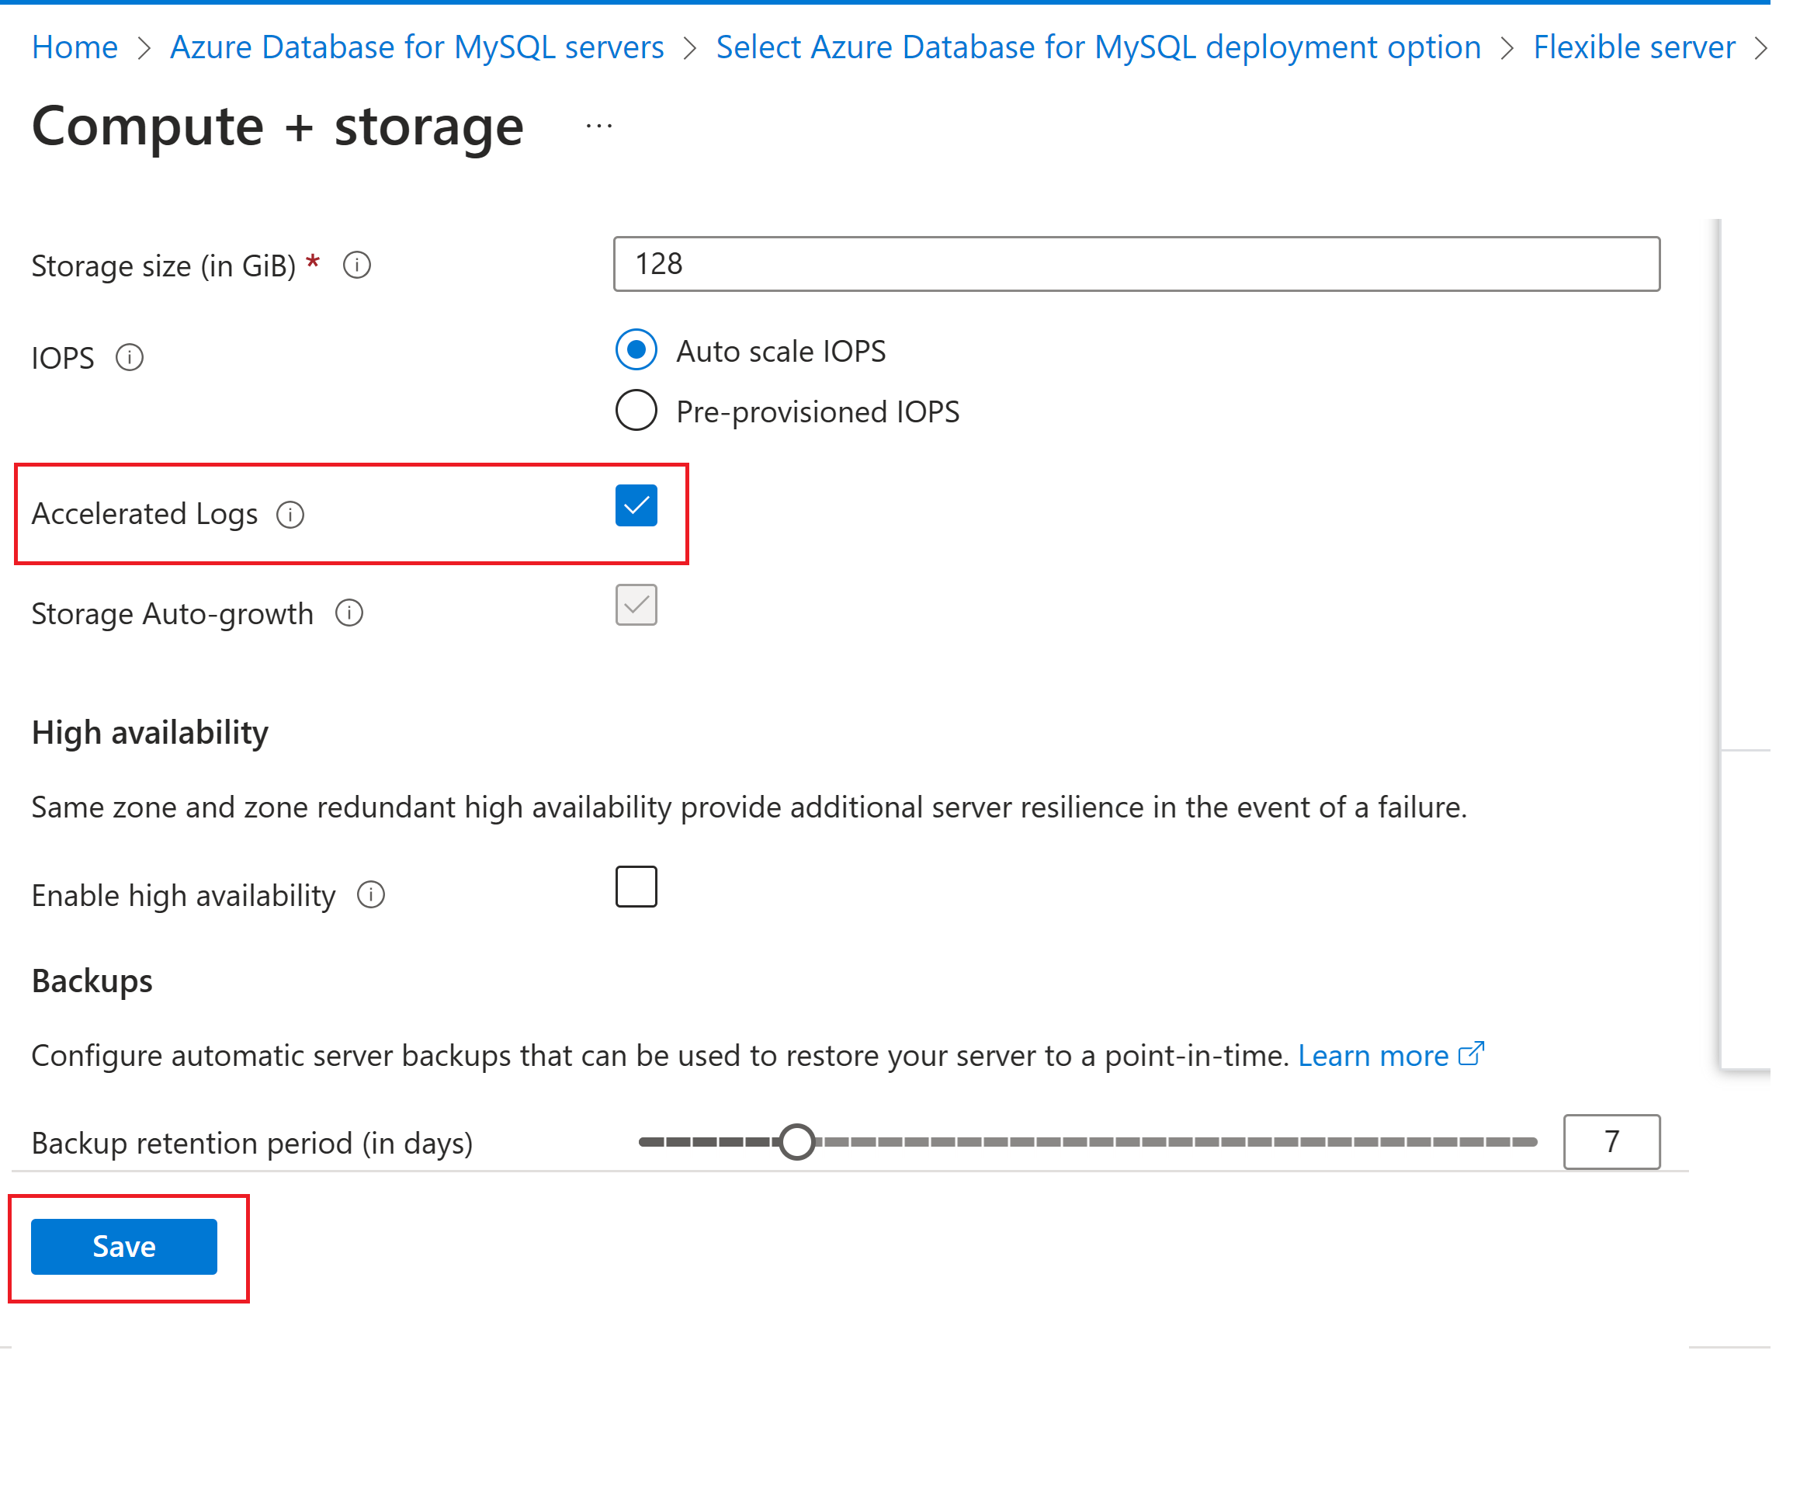
Task: Click the Save button
Action: pyautogui.click(x=124, y=1246)
